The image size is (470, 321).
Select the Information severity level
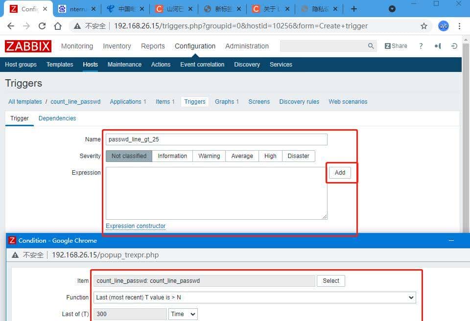(x=172, y=156)
